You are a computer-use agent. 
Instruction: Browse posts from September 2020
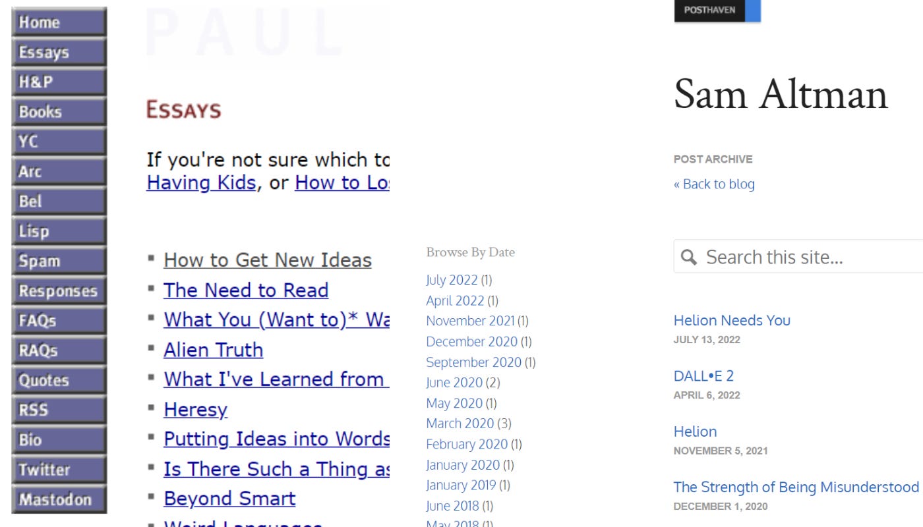pyautogui.click(x=473, y=362)
